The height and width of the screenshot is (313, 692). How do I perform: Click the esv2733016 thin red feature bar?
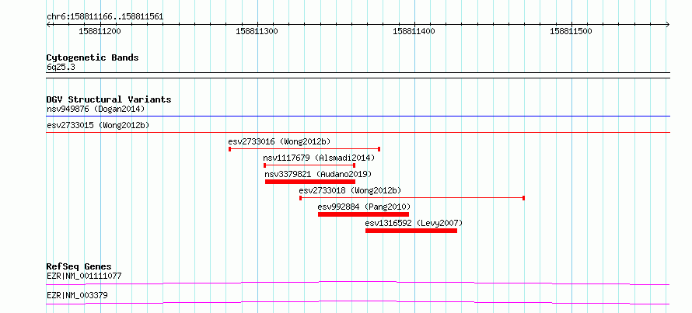(x=305, y=149)
